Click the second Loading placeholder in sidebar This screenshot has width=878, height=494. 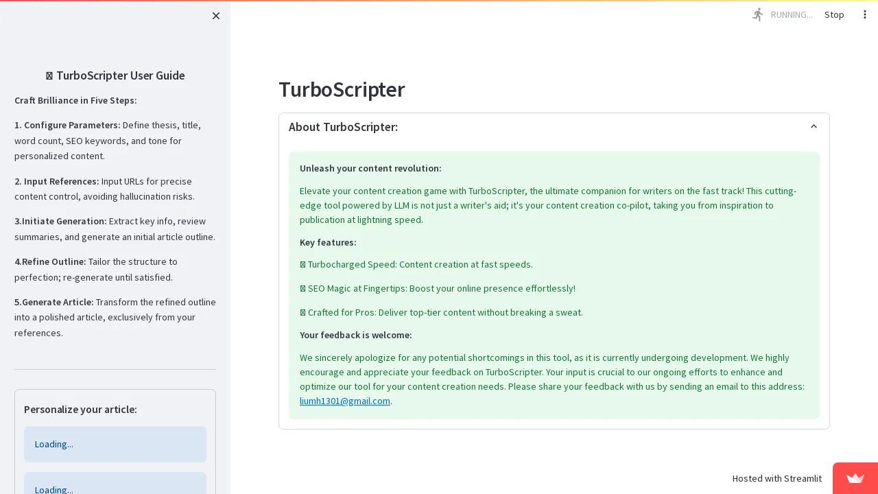tap(115, 486)
